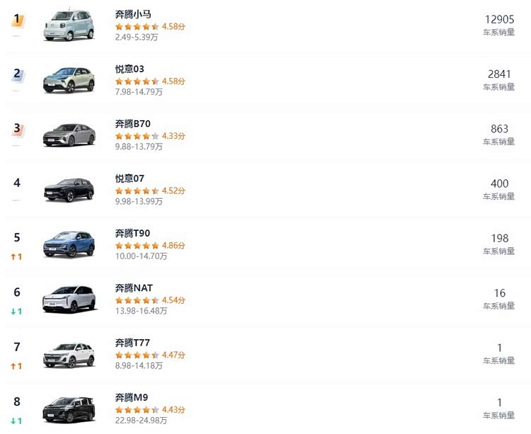Click the bronze rank 3 badge icon
The image size is (531, 434).
click(x=18, y=129)
